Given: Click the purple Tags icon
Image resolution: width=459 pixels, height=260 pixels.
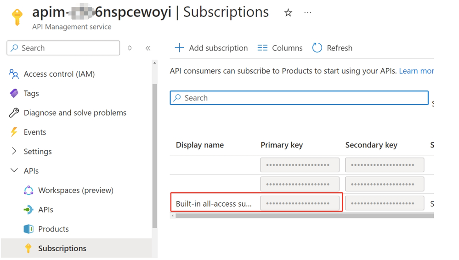Looking at the screenshot, I should [14, 93].
